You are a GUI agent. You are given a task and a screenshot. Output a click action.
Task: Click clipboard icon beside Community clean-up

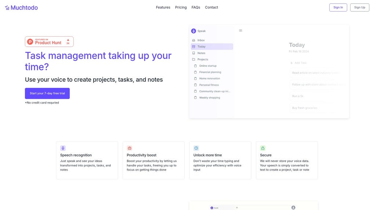195,91
